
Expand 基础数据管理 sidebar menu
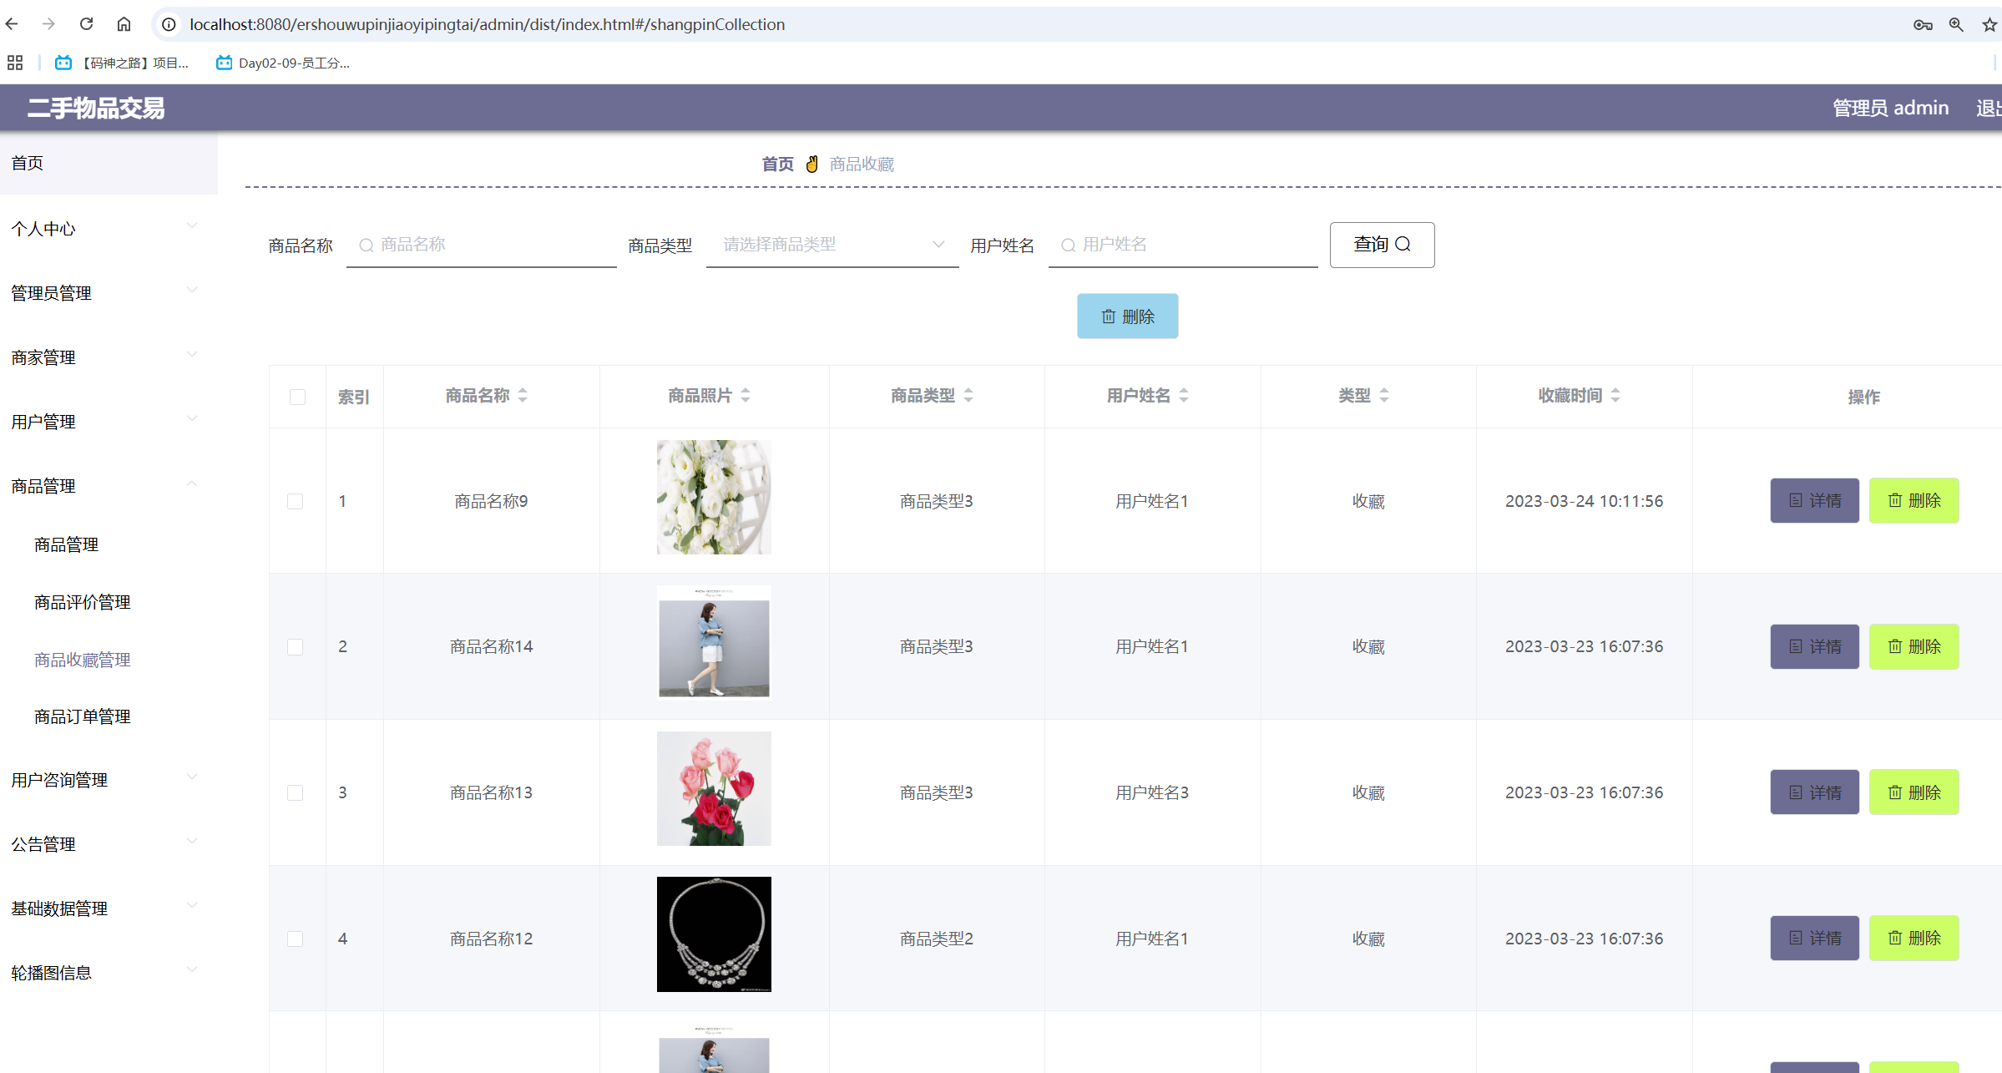109,908
